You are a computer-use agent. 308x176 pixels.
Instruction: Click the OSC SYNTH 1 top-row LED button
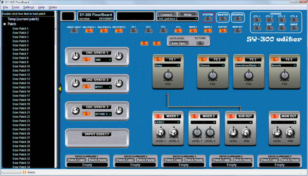[89, 31]
